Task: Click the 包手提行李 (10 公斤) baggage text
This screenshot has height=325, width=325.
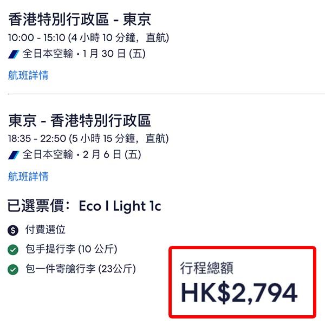Action: pos(70,250)
